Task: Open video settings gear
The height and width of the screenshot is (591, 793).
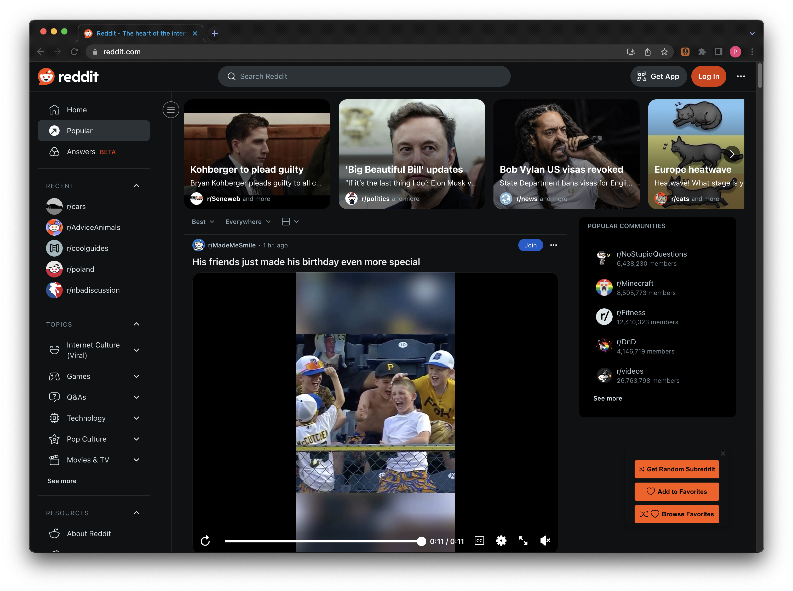Action: pos(501,541)
